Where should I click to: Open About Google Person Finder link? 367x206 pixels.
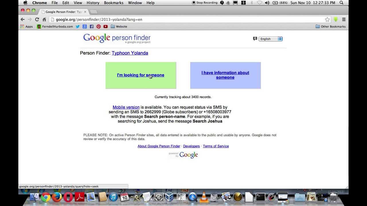(x=159, y=146)
